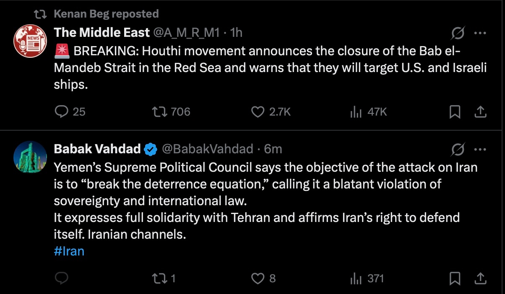
Task: Open more options on Babak Vahdad's post
Action: tap(480, 149)
